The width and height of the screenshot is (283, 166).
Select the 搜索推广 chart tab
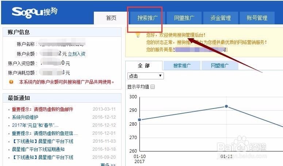pos(182,66)
